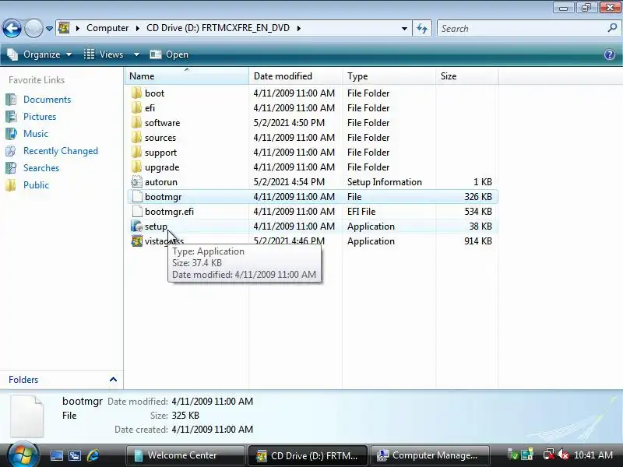The image size is (623, 467).
Task: Sort by the Type column header
Action: [389, 75]
